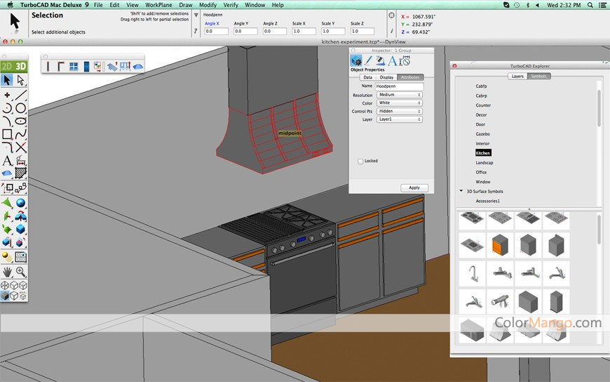
Task: Switch to 2D mode
Action: pos(7,66)
